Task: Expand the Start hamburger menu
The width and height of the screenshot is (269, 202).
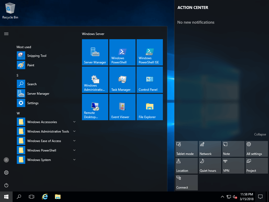Action: (6, 34)
